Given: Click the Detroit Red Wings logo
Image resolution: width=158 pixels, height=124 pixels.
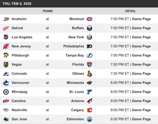Looking at the screenshot, I should coord(6,28).
